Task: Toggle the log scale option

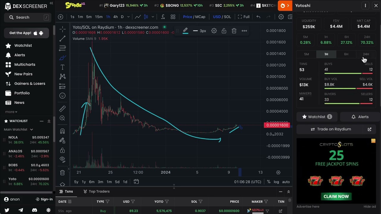Action: pyautogui.click(x=277, y=182)
